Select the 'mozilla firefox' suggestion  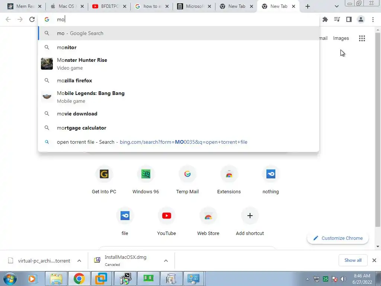tap(179, 80)
